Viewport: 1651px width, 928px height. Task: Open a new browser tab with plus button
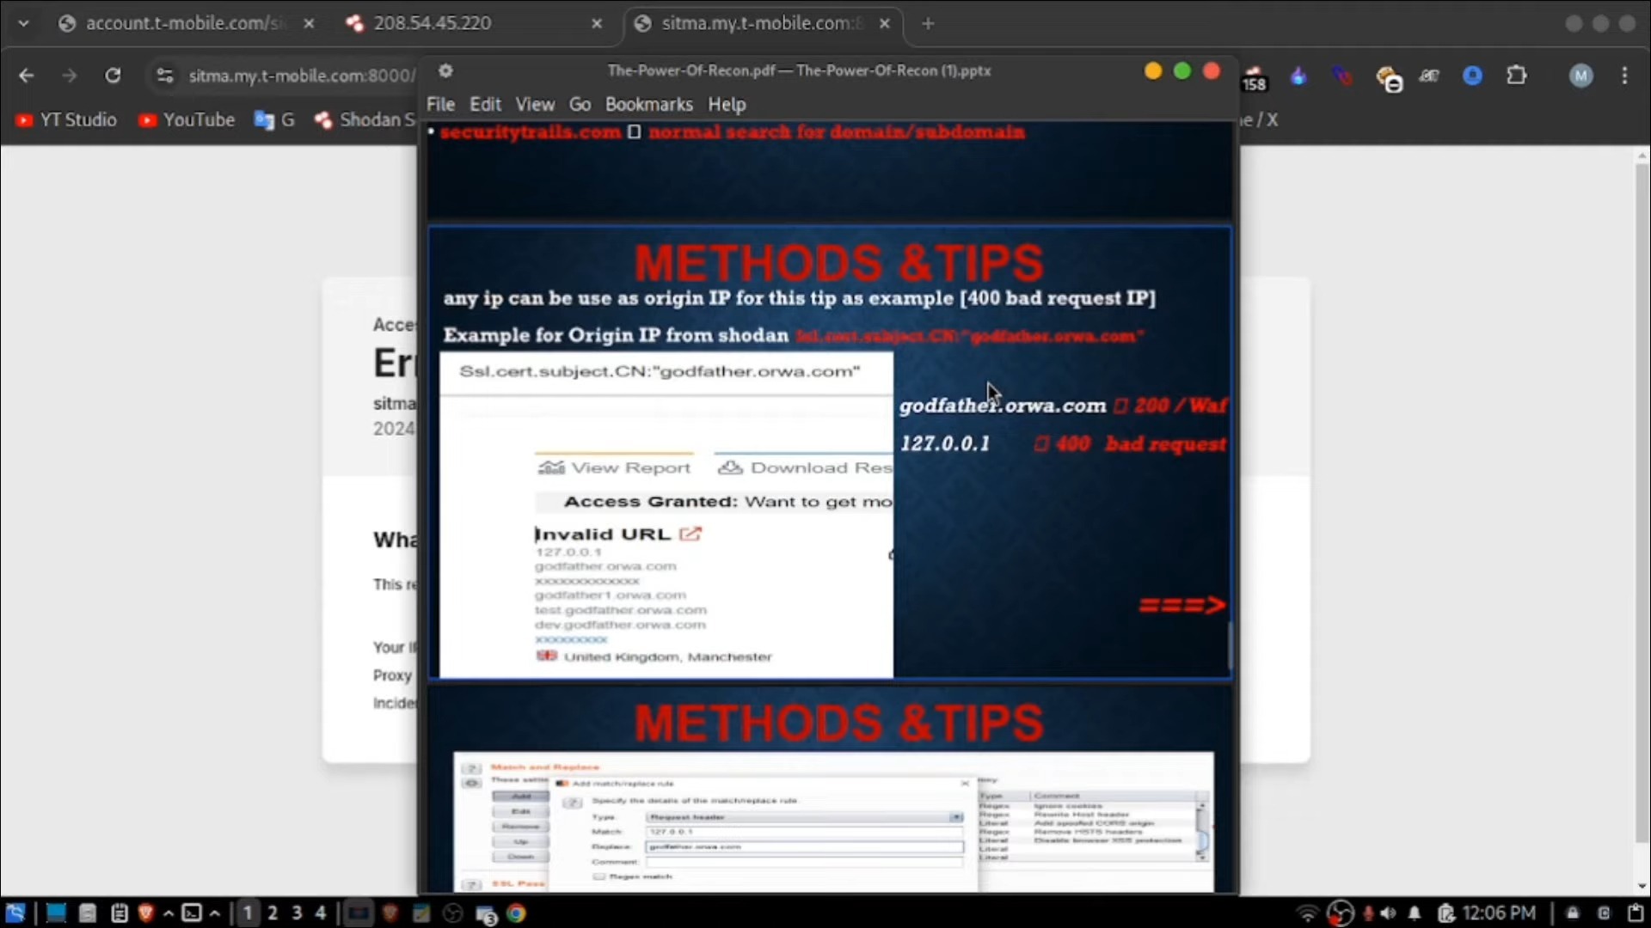pos(928,23)
